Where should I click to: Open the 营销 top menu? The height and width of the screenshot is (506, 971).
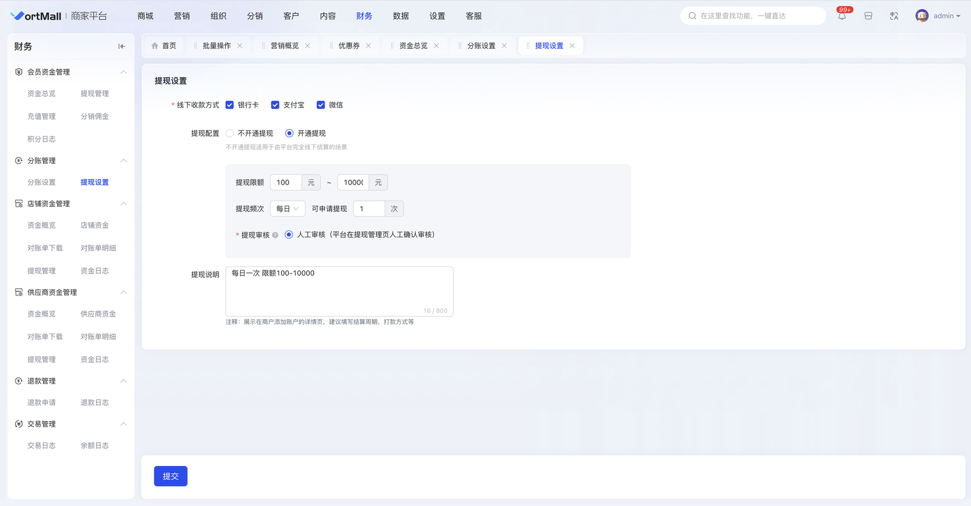(x=181, y=16)
